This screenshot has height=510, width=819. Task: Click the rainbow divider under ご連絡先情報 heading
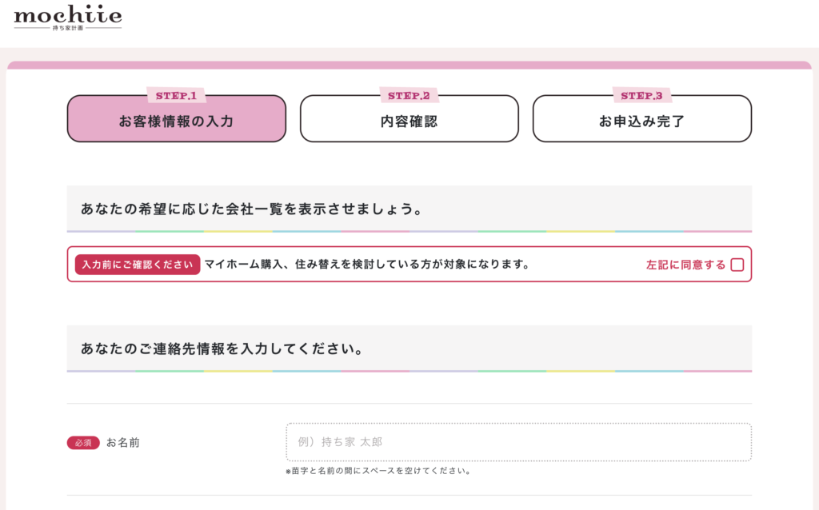(409, 371)
